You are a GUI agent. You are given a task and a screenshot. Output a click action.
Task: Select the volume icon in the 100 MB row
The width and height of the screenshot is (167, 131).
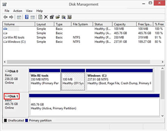pos(5,29)
